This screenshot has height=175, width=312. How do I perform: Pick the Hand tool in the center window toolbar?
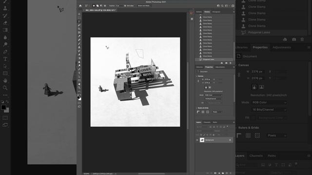79,84
